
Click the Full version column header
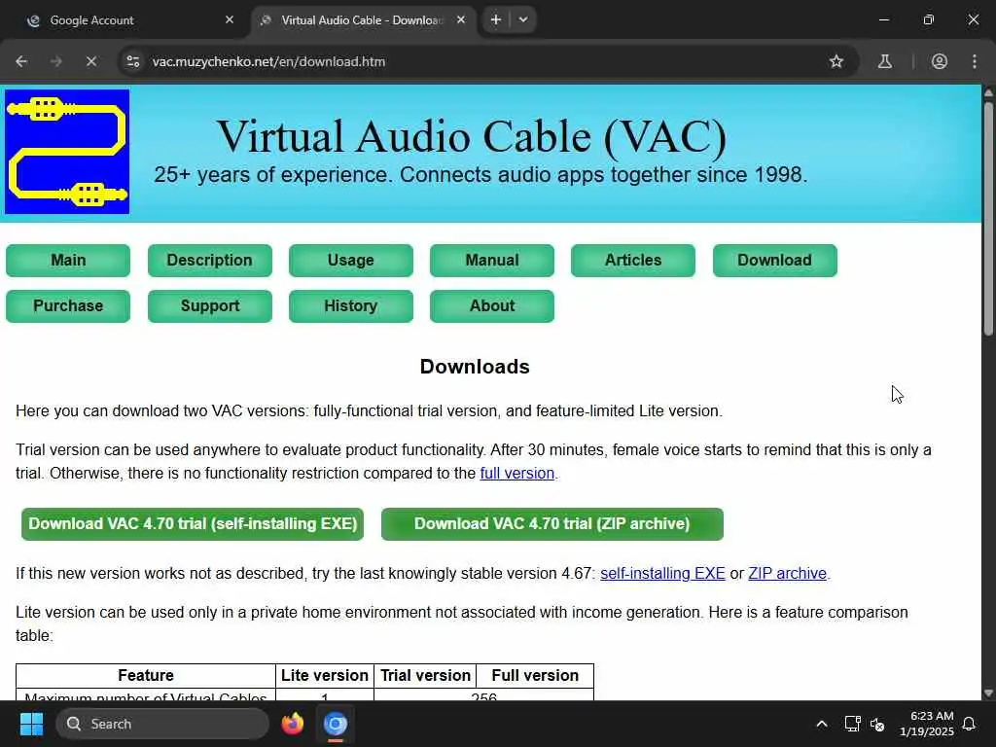click(x=535, y=675)
